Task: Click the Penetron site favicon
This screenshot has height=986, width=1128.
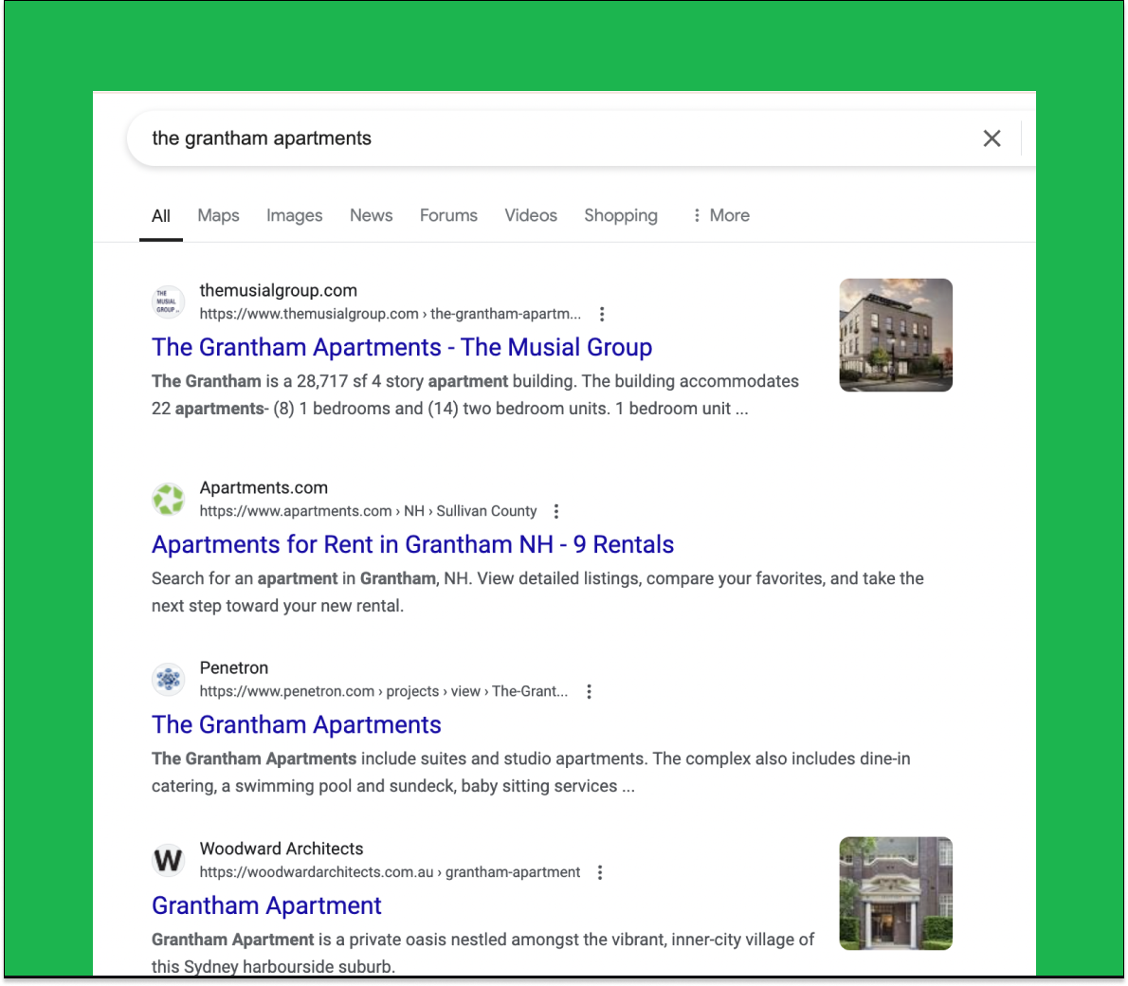Action: 168,679
